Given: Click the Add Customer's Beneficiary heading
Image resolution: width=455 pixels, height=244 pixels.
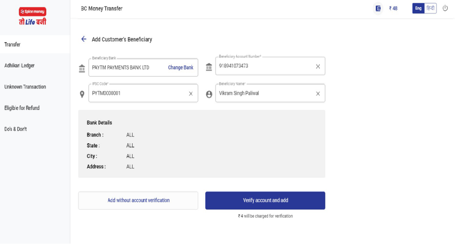Looking at the screenshot, I should 122,39.
